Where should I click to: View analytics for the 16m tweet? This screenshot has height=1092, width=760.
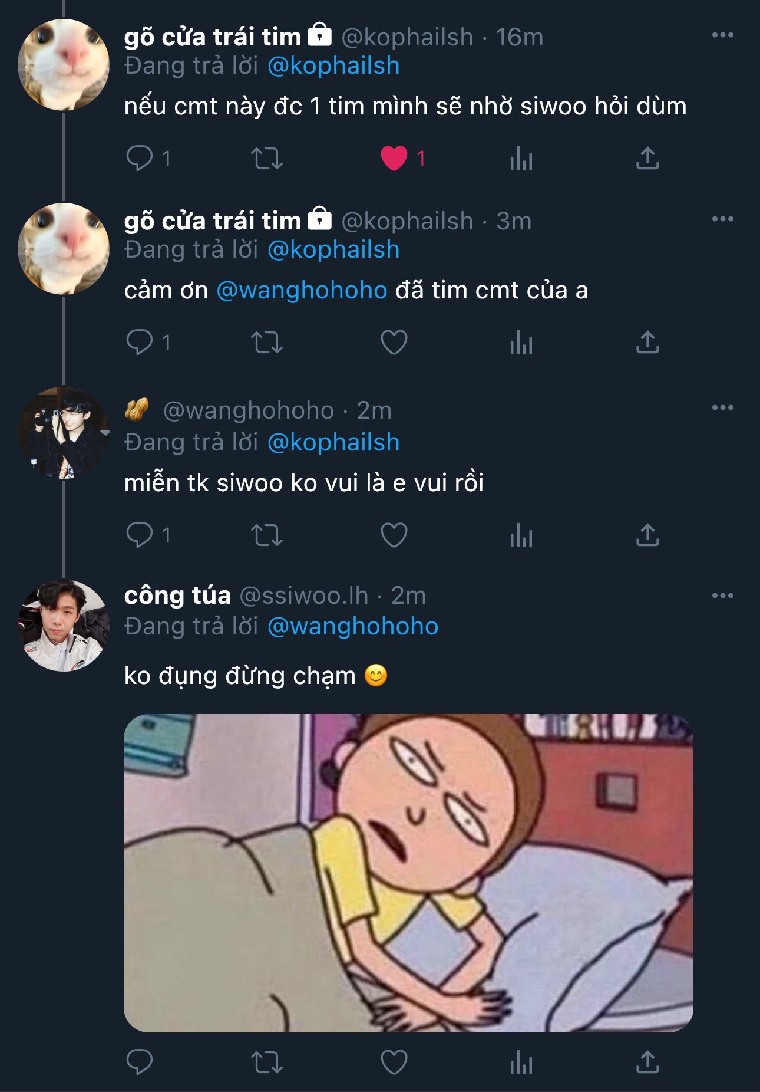(521, 158)
